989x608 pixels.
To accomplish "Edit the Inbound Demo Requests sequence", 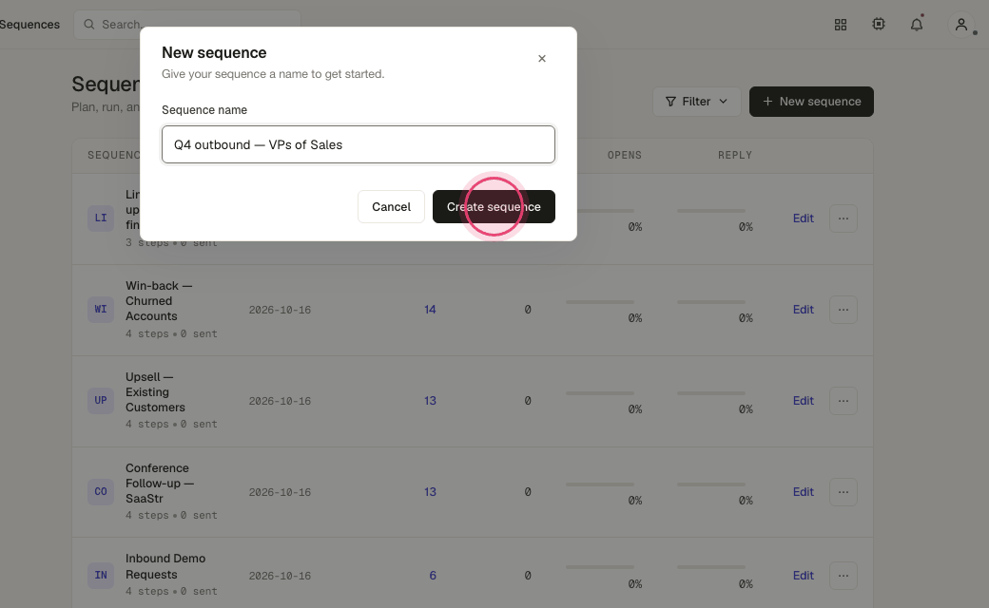I will 803,576.
